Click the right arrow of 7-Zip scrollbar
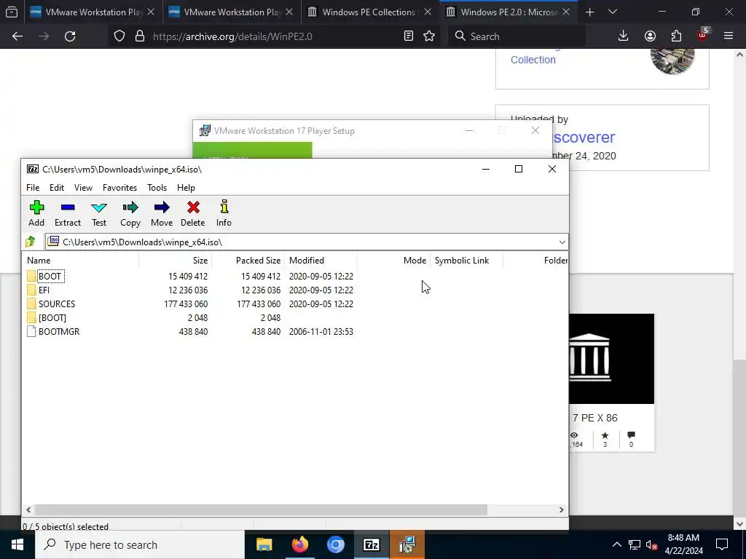The width and height of the screenshot is (746, 559). (562, 510)
